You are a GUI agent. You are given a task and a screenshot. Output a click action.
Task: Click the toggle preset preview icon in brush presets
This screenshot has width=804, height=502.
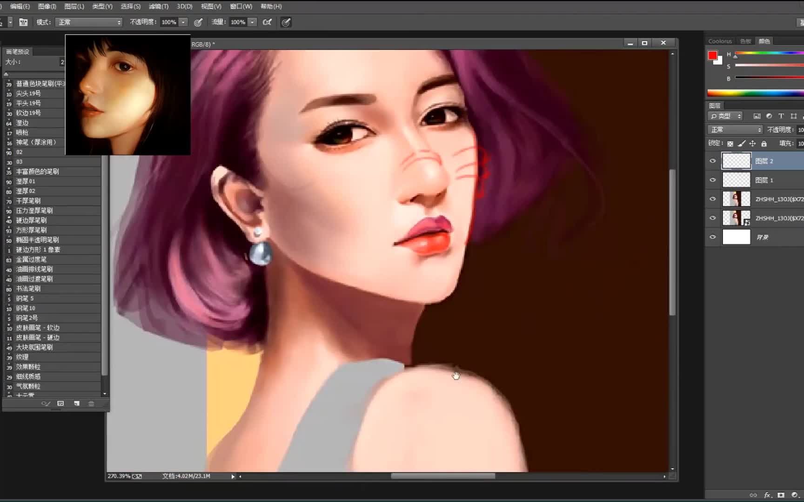46,403
